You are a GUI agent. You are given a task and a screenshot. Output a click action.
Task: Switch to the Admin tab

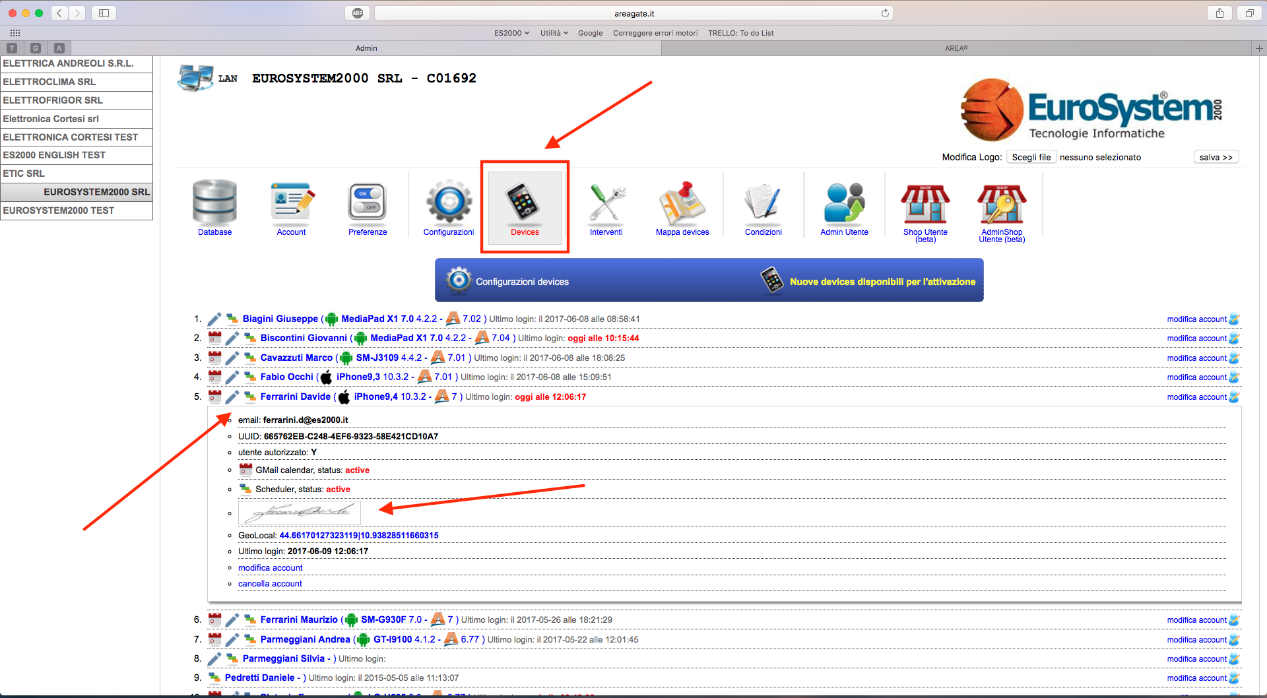[366, 48]
